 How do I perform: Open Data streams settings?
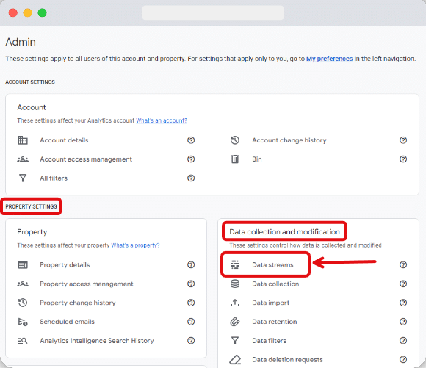pyautogui.click(x=272, y=264)
